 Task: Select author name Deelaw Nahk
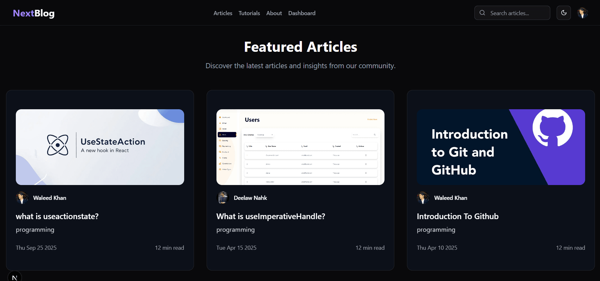coord(250,198)
